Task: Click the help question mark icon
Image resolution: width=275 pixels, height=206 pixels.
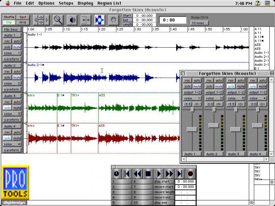Action: 257,3
